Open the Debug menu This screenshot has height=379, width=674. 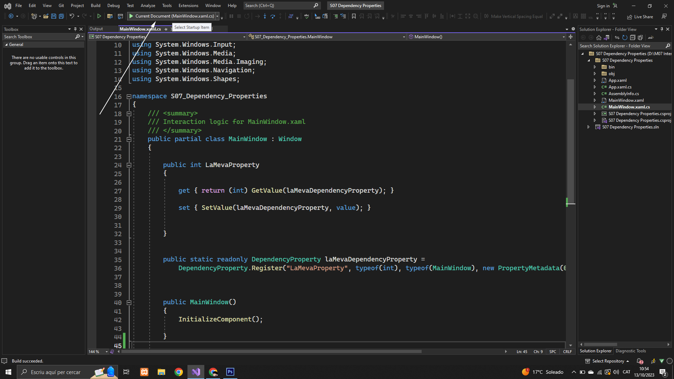pyautogui.click(x=113, y=6)
